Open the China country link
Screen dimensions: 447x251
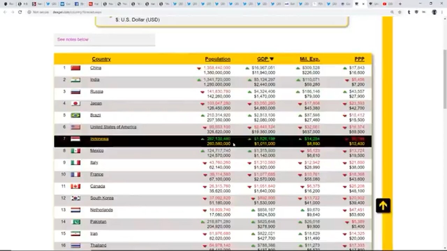click(96, 68)
